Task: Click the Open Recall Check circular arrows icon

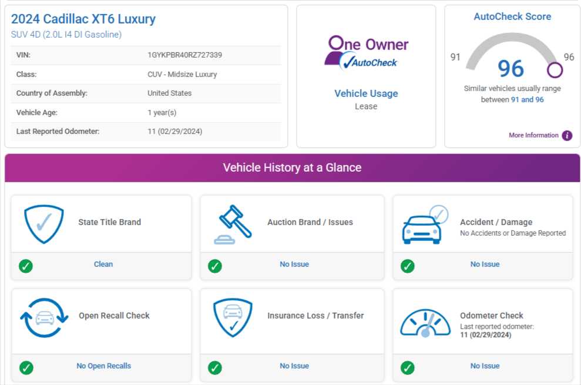Action: pos(44,317)
